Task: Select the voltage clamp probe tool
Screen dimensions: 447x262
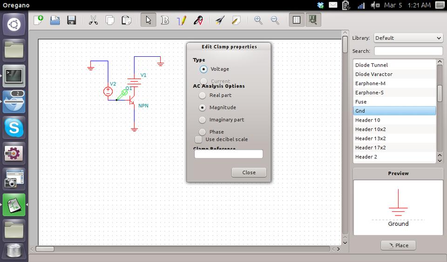Action: pos(198,20)
